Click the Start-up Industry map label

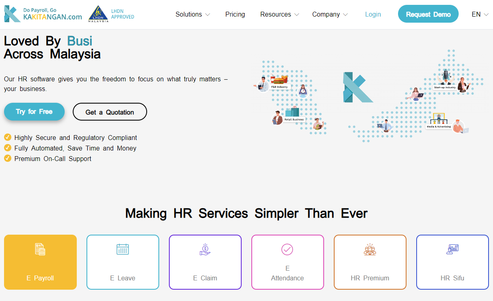(x=445, y=87)
